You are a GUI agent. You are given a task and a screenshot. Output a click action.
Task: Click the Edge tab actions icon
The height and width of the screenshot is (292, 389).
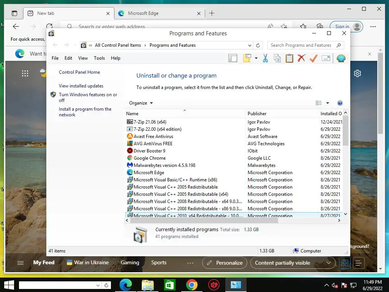[14, 13]
